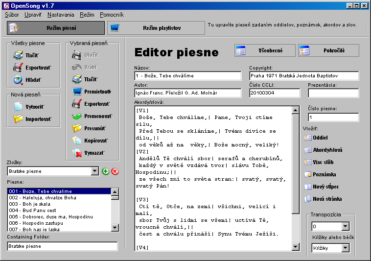Click the [V3] line in lyrics

coord(142,199)
